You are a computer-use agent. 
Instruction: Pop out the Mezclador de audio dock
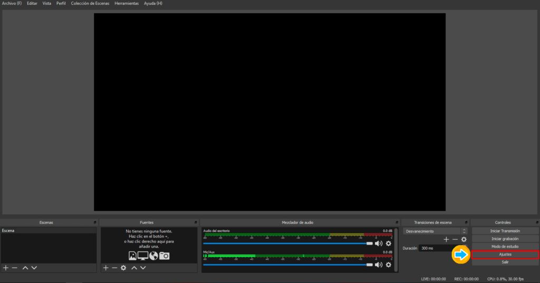[397, 222]
